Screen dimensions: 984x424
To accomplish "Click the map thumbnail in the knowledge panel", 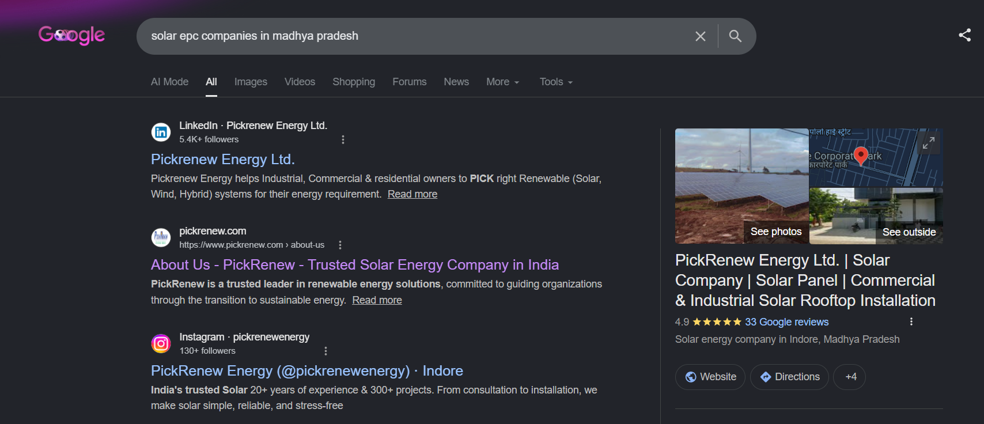I will [x=876, y=157].
